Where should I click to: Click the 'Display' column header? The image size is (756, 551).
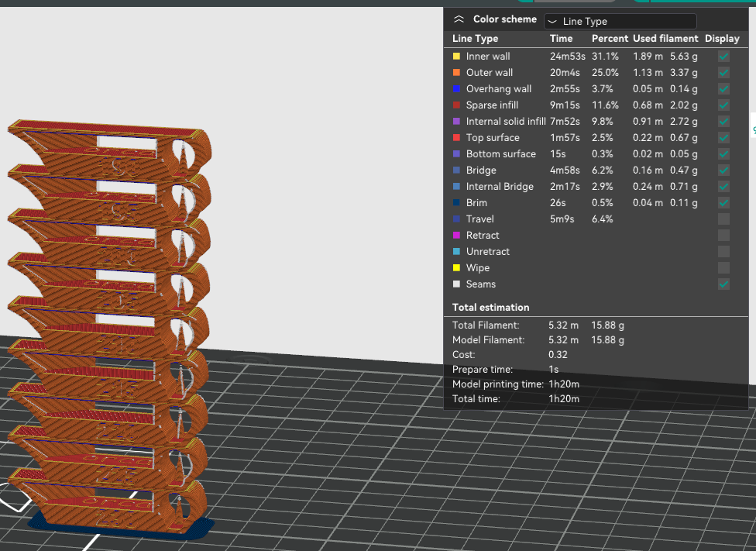pos(722,39)
